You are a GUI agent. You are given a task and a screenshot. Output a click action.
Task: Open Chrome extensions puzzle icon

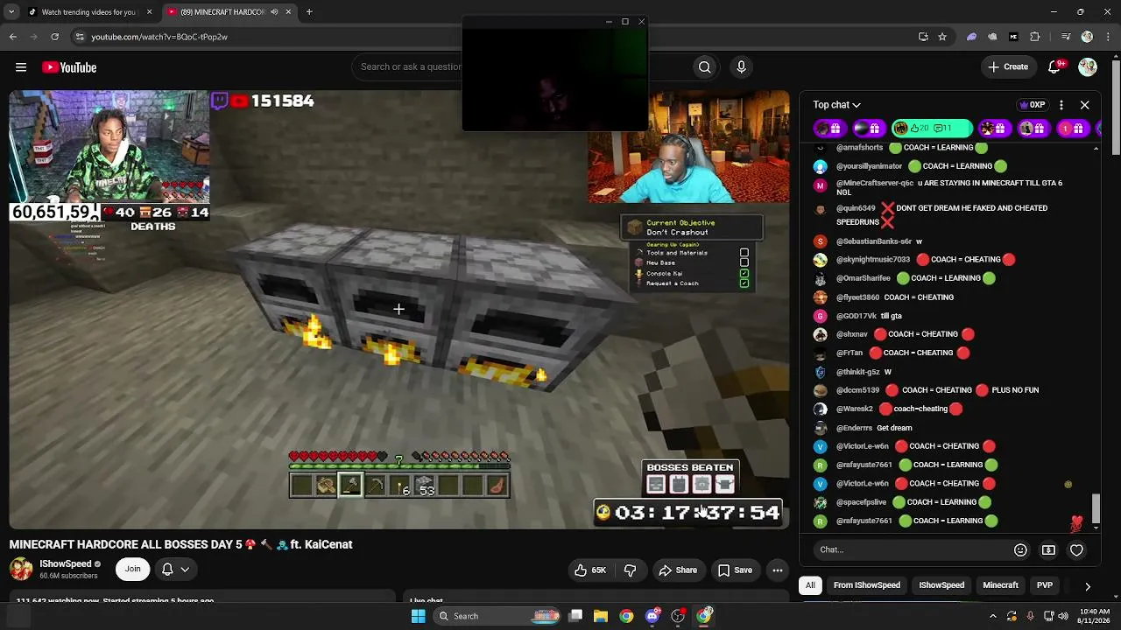coord(1034,37)
